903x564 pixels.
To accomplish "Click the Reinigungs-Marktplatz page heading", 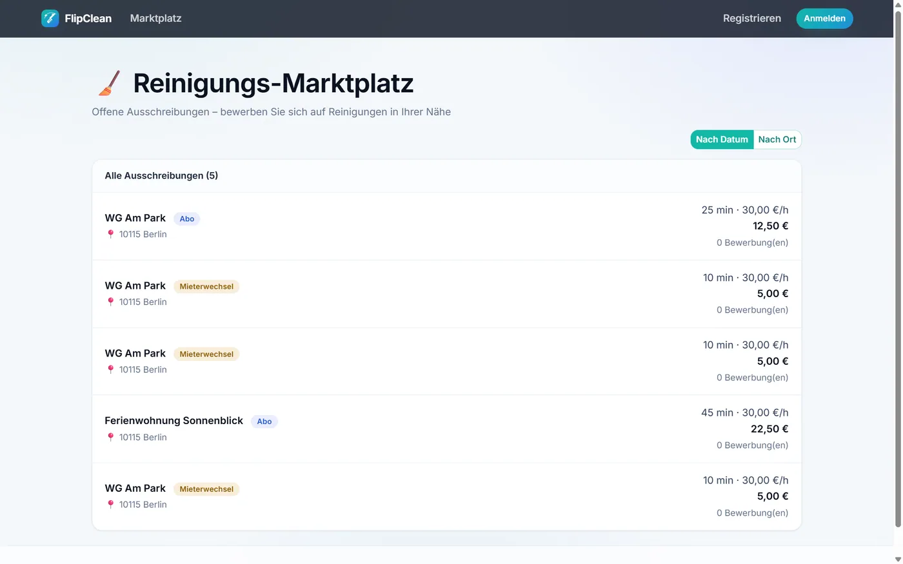I will point(273,84).
